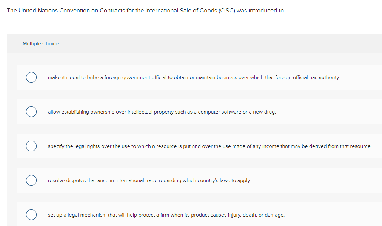Click the gray Multiple Choice panel header area

click(189, 43)
